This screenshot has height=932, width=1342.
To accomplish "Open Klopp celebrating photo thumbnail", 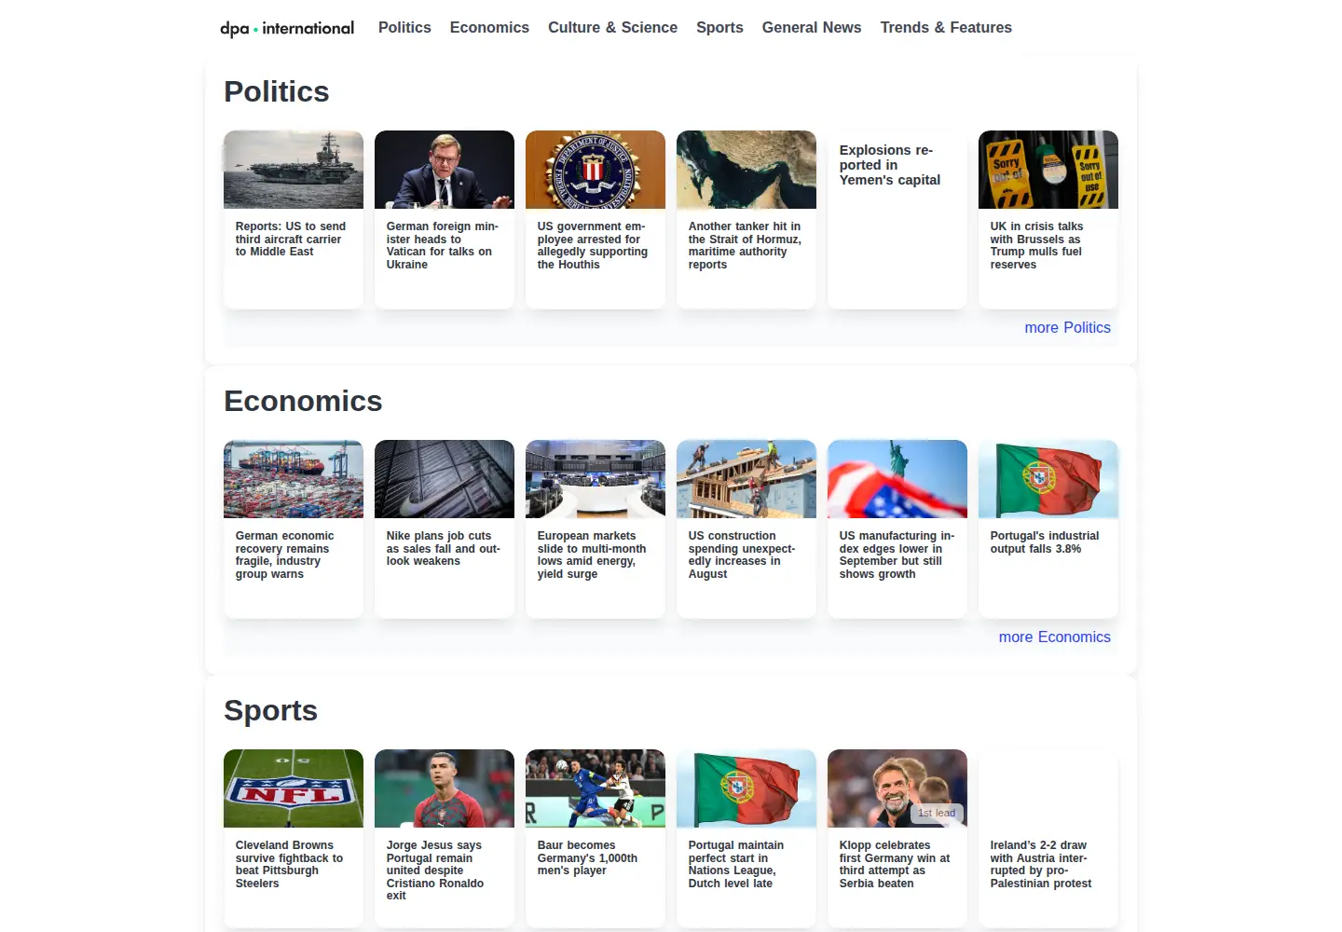I will pyautogui.click(x=897, y=788).
